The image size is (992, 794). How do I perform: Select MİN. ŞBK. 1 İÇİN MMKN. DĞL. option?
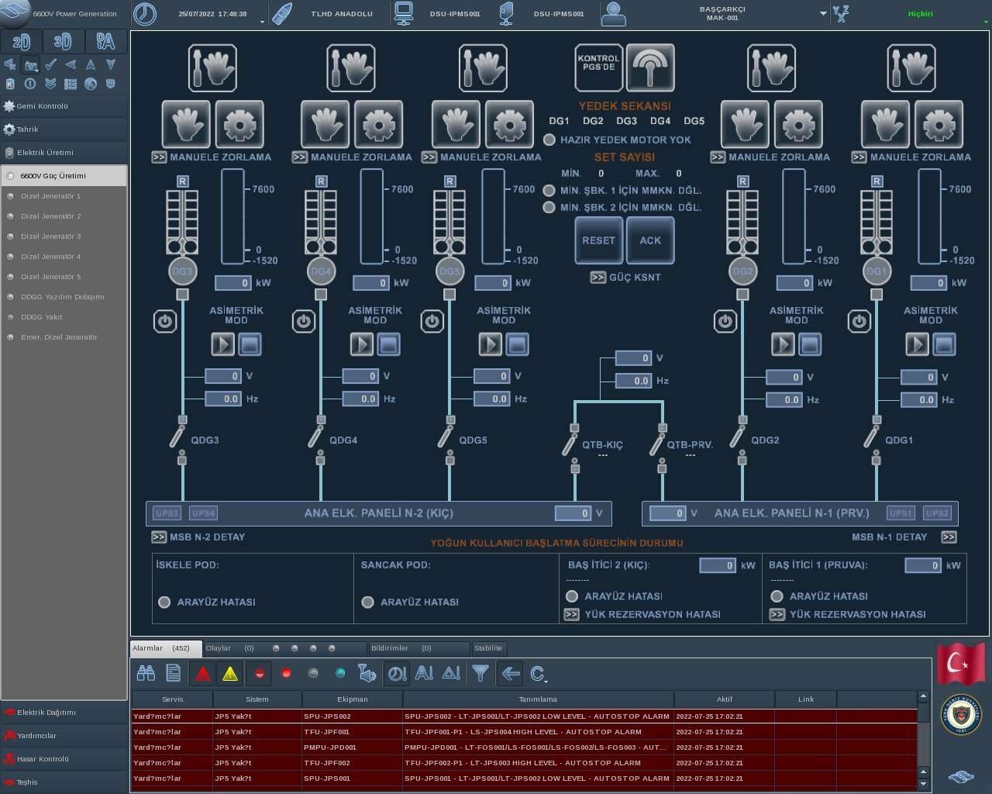[549, 190]
